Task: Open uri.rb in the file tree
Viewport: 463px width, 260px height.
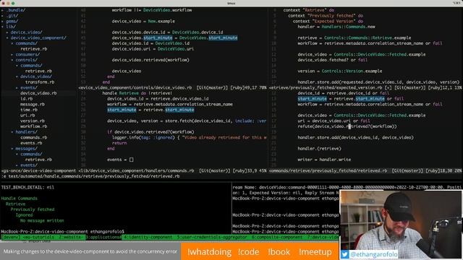Action: [27, 116]
